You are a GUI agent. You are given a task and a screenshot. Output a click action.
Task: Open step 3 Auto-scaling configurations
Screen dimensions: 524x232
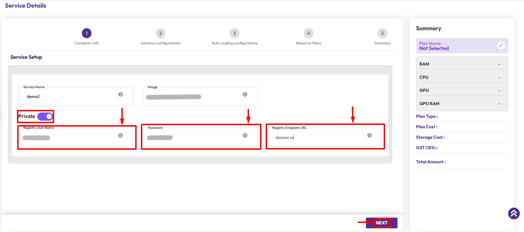pos(235,33)
